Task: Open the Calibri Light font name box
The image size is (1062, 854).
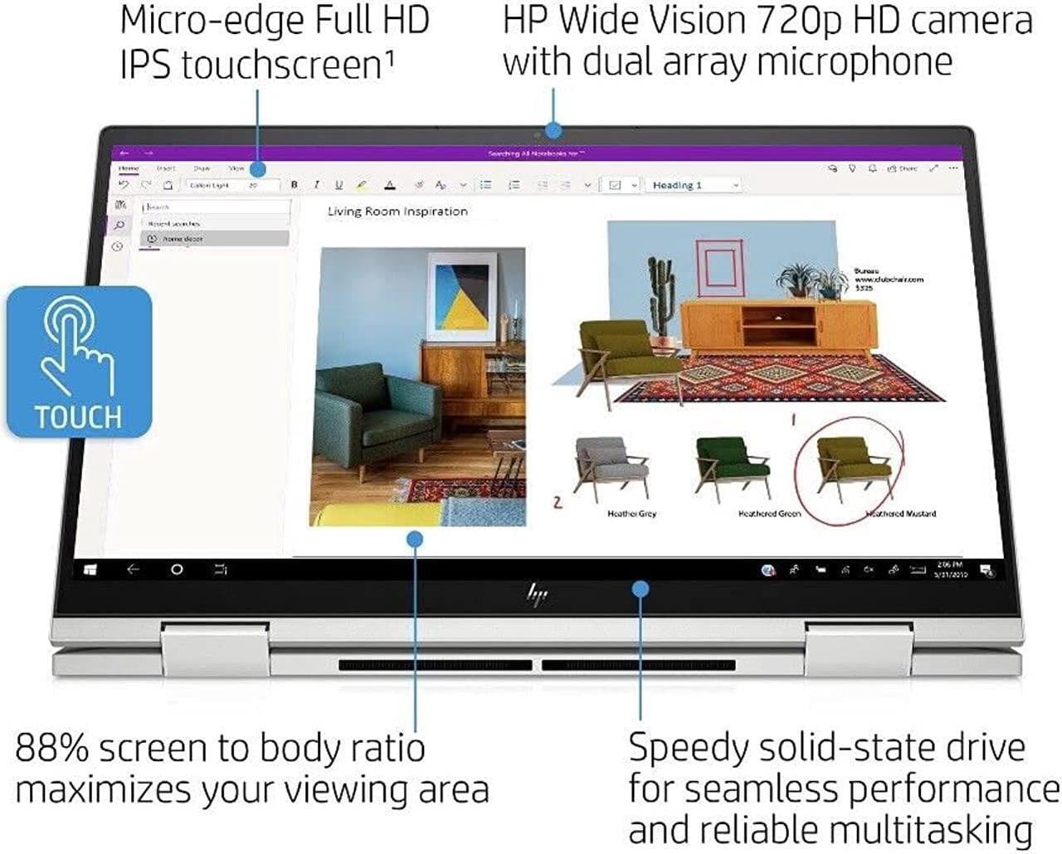Action: tap(214, 185)
